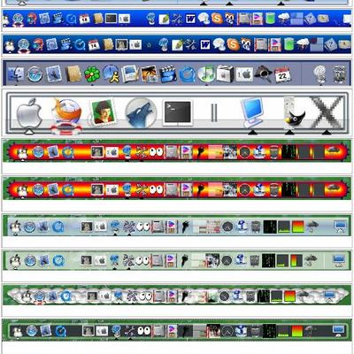Click googly eyes in cloud-shaped dock
The height and width of the screenshot is (354, 354).
click(145, 296)
